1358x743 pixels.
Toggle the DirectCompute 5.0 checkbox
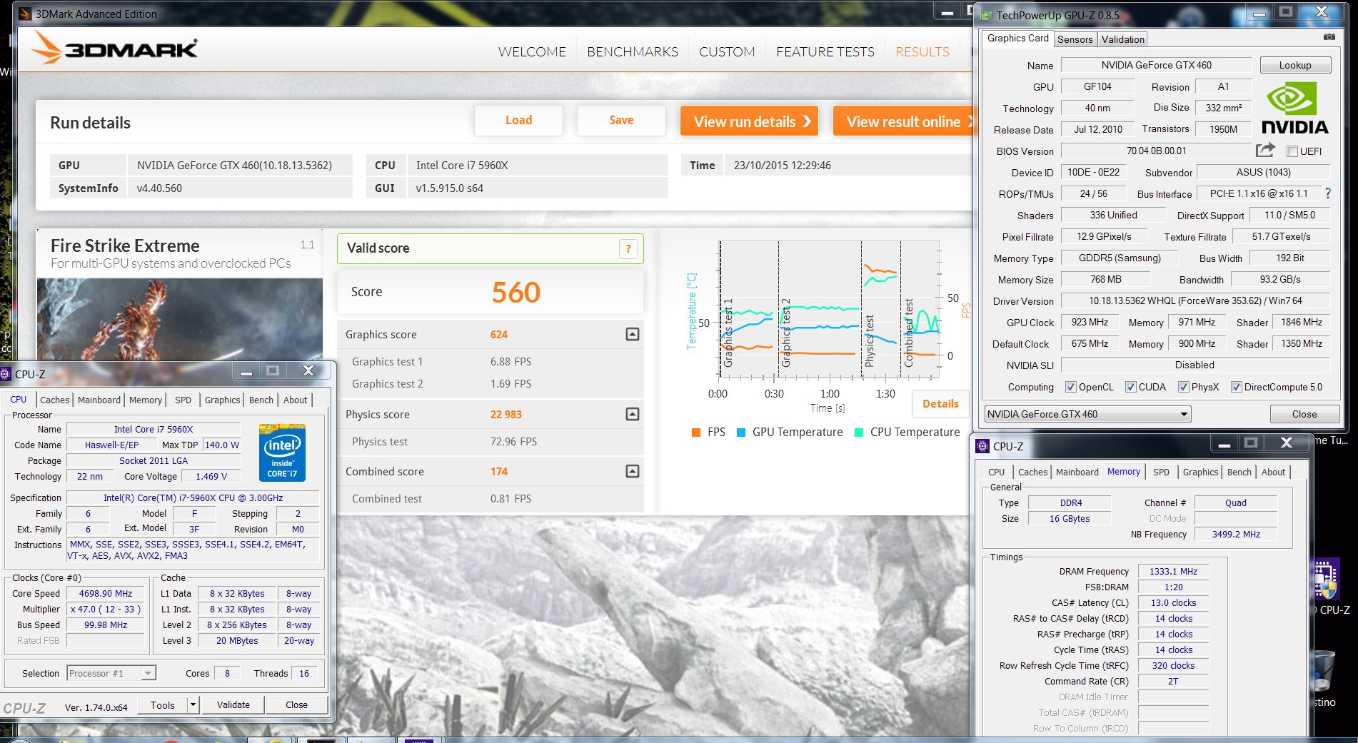1236,387
